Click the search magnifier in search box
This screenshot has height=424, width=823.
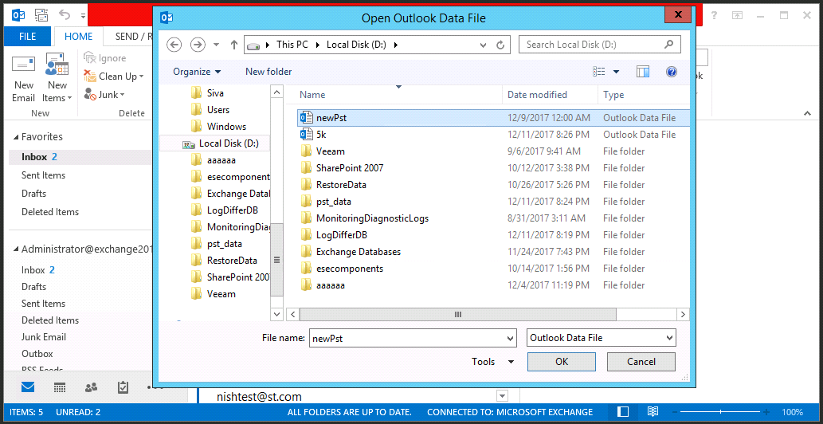tap(668, 45)
